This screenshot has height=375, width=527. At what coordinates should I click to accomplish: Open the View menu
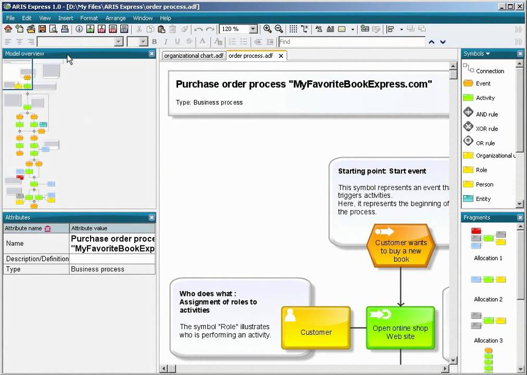(45, 18)
